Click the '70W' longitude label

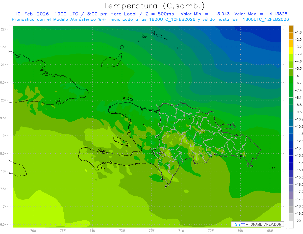[x=211, y=230]
